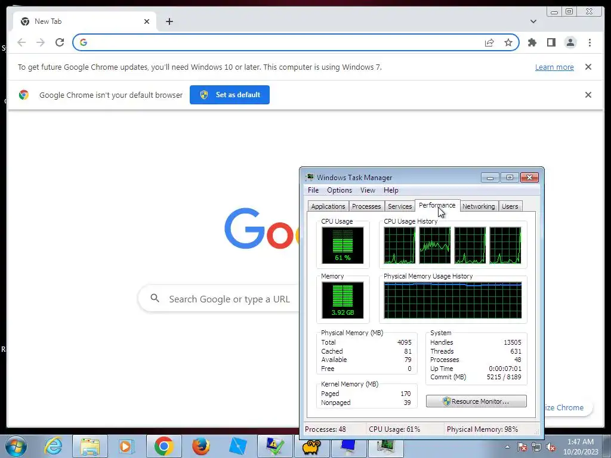Open Action Center flag tray icon

[x=522, y=447]
